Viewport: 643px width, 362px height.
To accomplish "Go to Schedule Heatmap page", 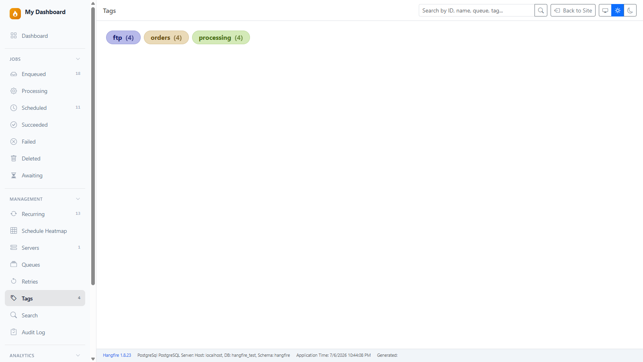I will 45,231.
